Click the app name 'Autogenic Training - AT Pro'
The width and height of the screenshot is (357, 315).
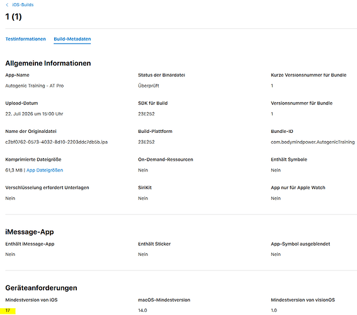35,86
